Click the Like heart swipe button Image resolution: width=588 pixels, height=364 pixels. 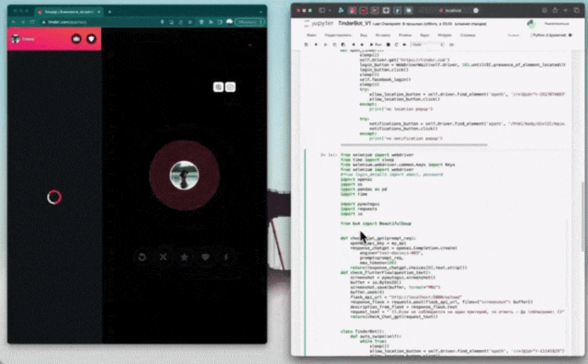205,257
